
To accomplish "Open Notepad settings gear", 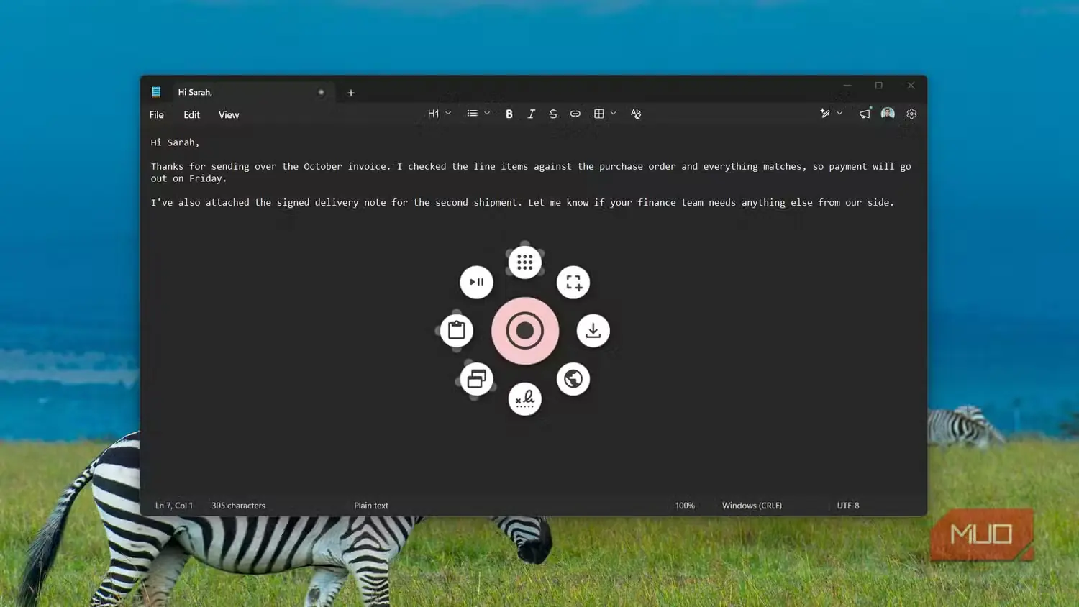I will tap(911, 114).
